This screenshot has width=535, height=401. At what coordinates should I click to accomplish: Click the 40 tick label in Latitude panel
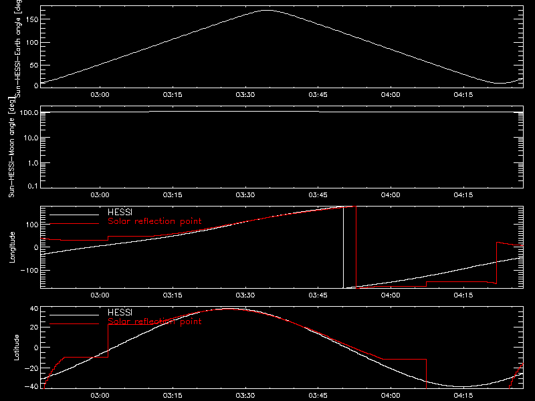(34, 309)
